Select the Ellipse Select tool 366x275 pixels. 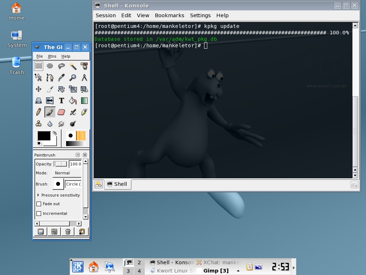pyautogui.click(x=50, y=66)
